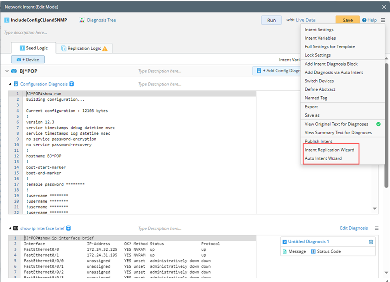The image size is (390, 282).
Task: Click the Untitled Diagnosis 1 title
Action: pyautogui.click(x=308, y=241)
